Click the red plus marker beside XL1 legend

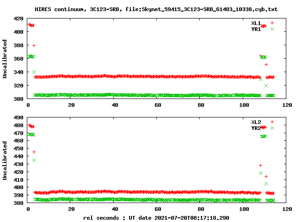272,23
